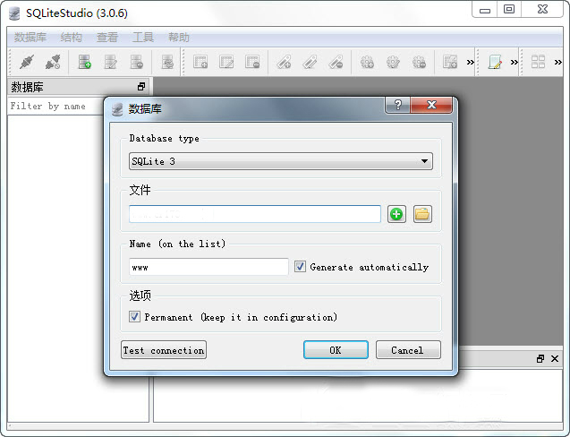Click the Database type group label
This screenshot has height=437, width=570.
[165, 138]
